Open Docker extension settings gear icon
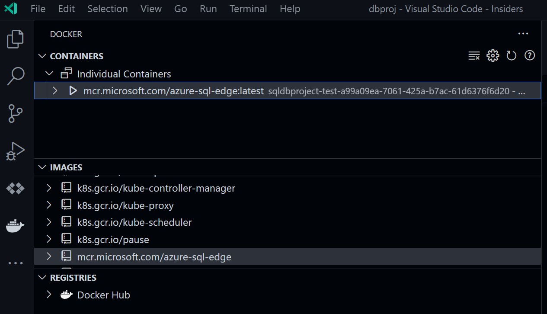The height and width of the screenshot is (314, 547). [493, 55]
